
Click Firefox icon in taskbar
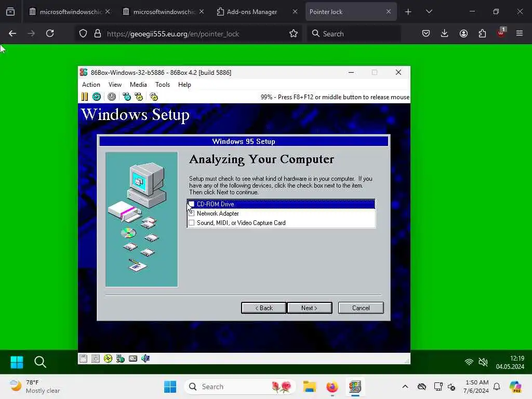coord(332,387)
